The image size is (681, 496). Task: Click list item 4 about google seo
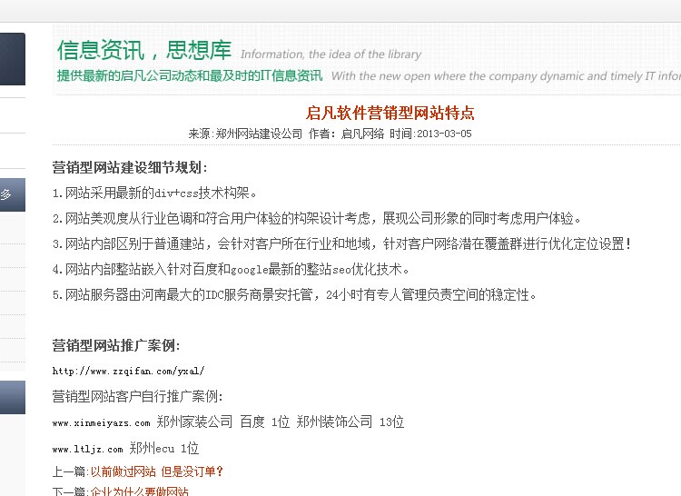(232, 269)
